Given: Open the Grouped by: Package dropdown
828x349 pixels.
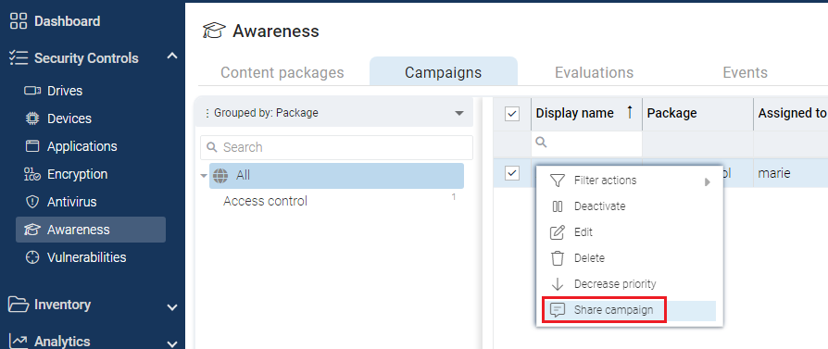Looking at the screenshot, I should point(333,113).
